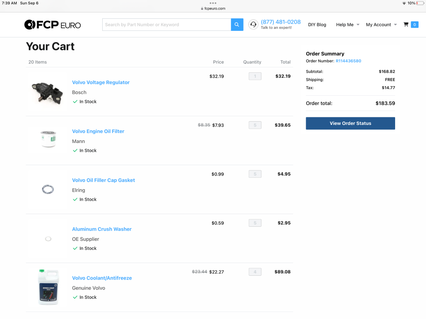Click the FCP Euro logo
The width and height of the screenshot is (426, 319).
click(x=53, y=24)
